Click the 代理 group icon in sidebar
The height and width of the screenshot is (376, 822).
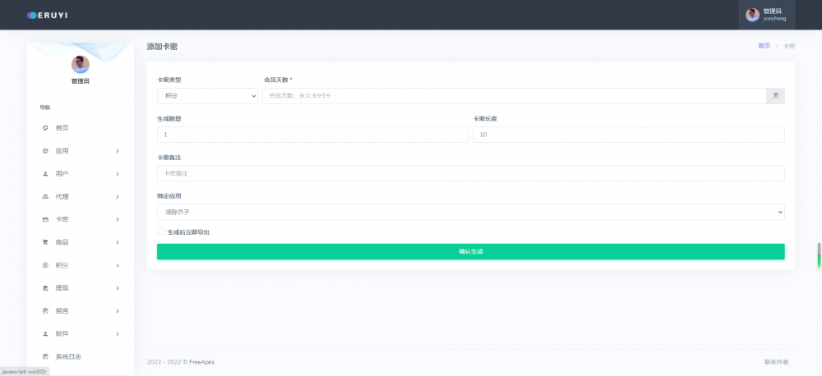point(45,197)
